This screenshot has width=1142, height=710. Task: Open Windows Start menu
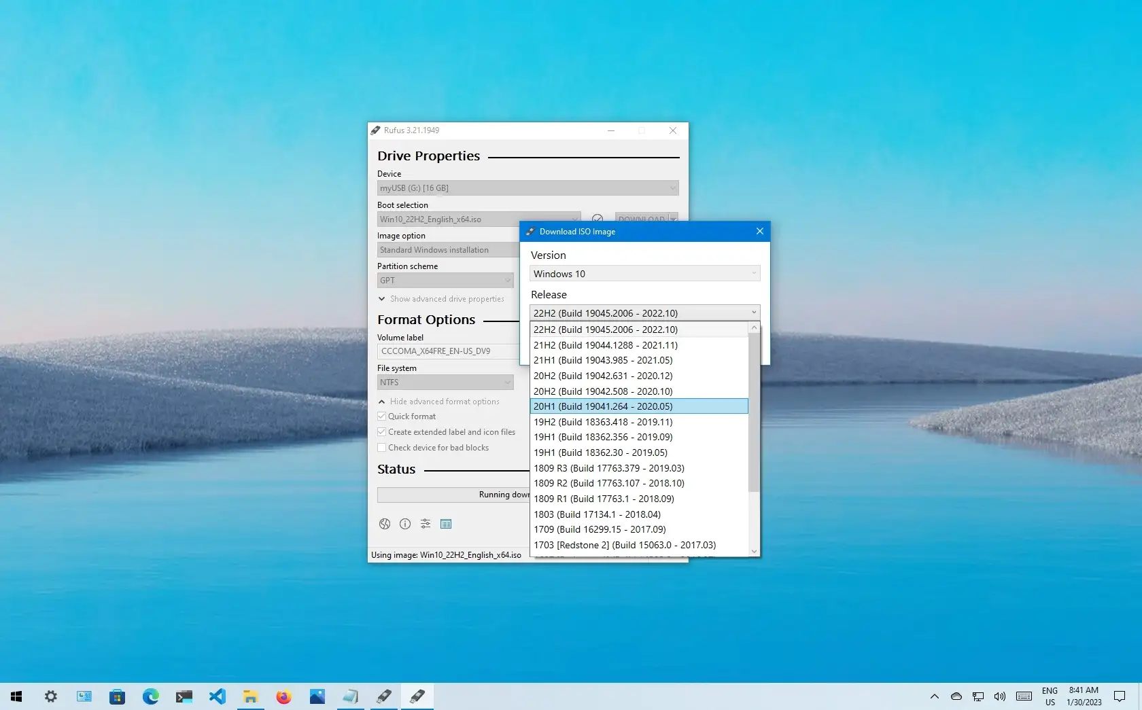[16, 696]
